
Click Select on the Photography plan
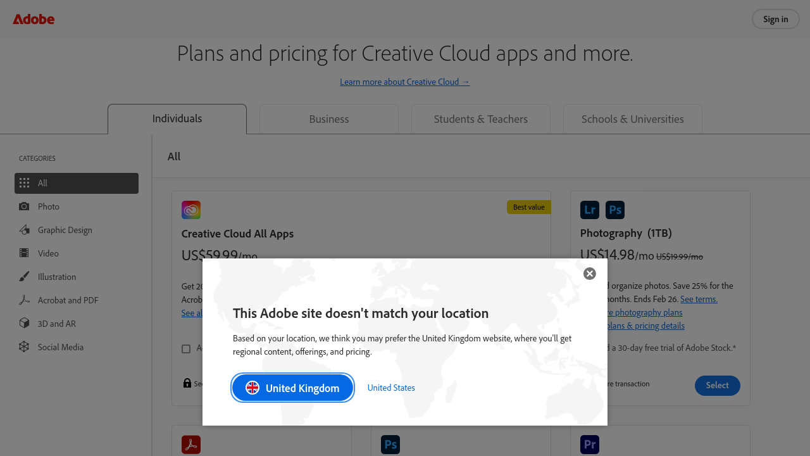[717, 385]
